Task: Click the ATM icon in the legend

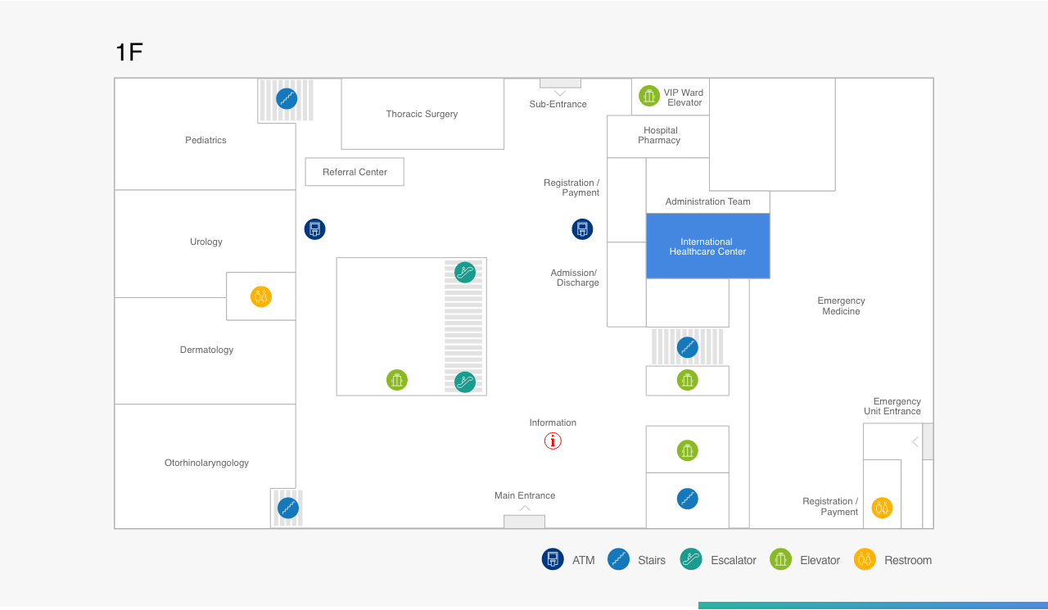Action: 553,559
